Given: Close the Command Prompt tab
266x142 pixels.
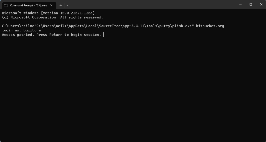Looking at the screenshot, I should [52, 5].
